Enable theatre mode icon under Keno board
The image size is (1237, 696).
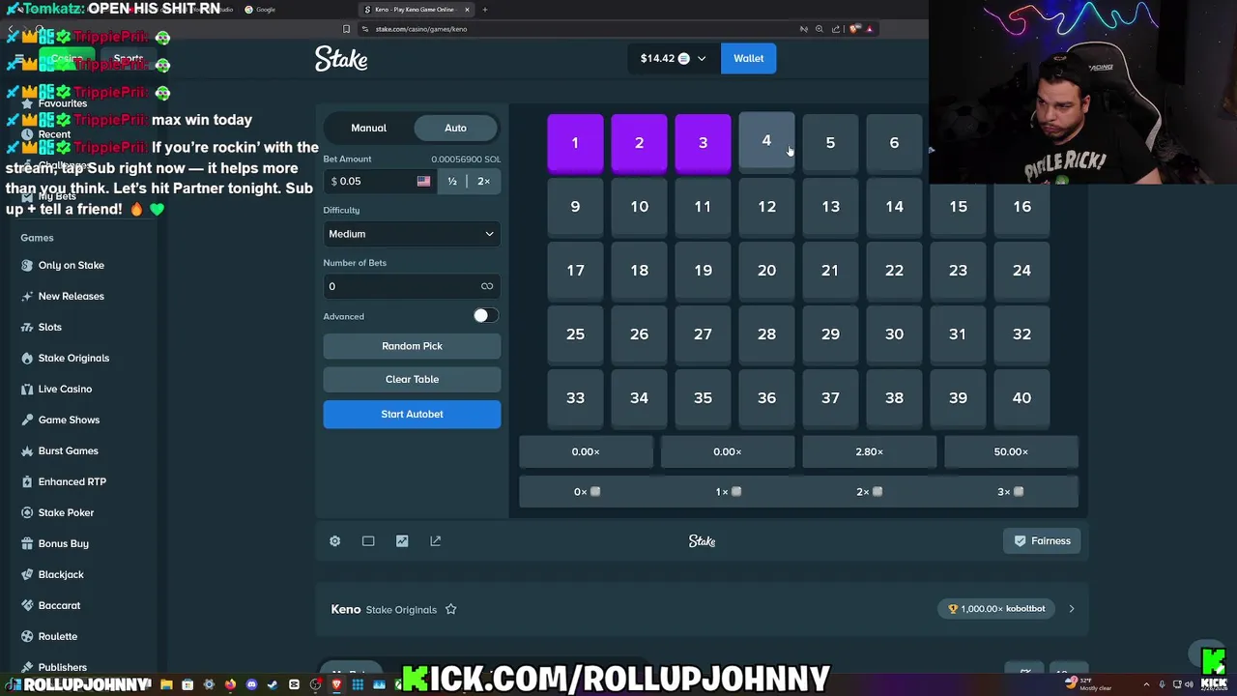tap(368, 541)
